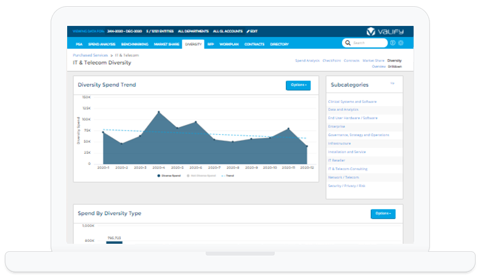Open Spend By Diversity Type Options dropdown
Image resolution: width=480 pixels, height=277 pixels.
pos(383,214)
